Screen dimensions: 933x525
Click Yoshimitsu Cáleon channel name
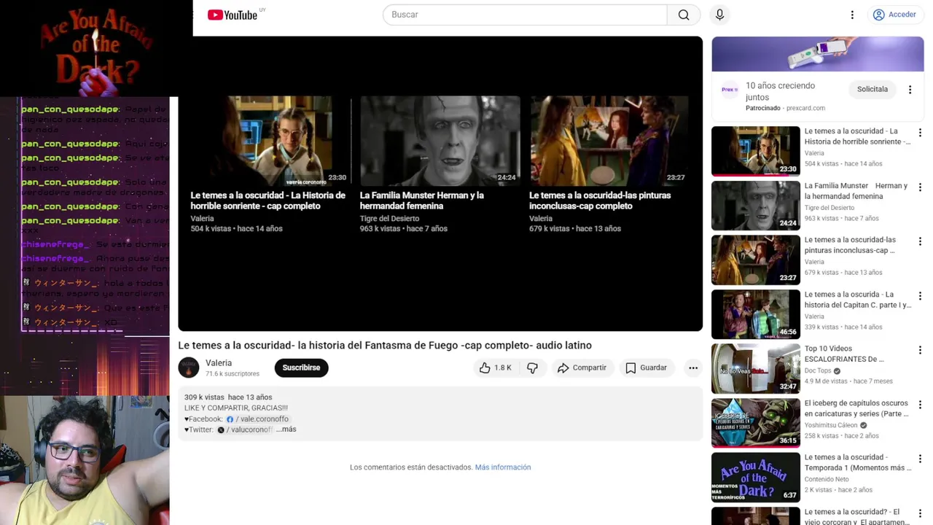831,425
